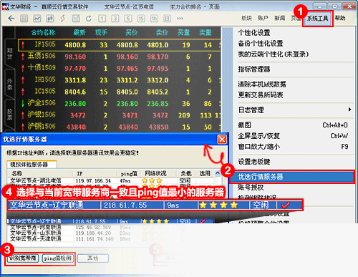Sort by 合约名称 column header

[43, 32]
